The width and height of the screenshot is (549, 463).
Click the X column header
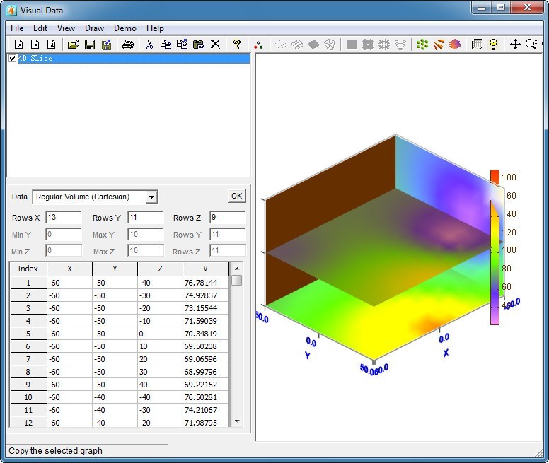tap(69, 269)
